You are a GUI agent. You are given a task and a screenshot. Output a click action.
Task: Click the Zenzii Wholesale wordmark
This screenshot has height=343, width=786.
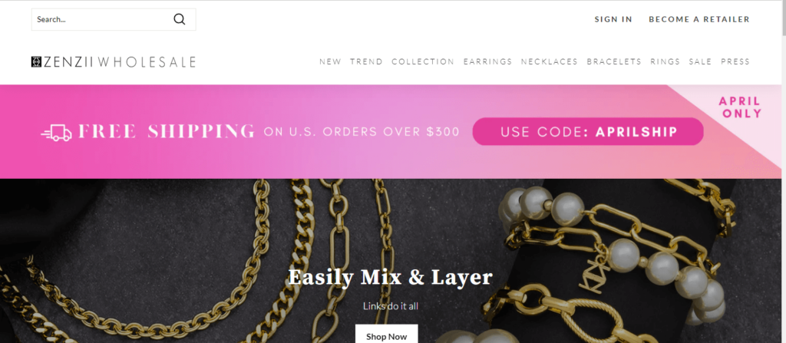click(x=119, y=61)
